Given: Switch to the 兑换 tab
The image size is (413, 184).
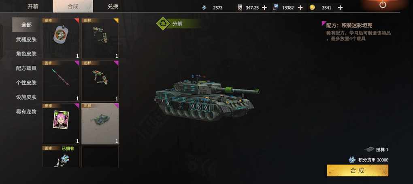Looking at the screenshot, I should pos(113,6).
